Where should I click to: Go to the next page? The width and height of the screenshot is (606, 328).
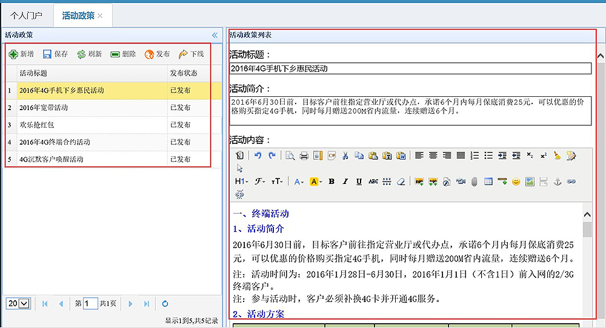[x=130, y=304]
